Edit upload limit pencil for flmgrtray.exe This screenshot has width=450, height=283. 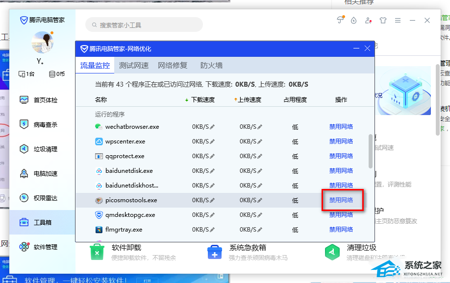coord(260,230)
